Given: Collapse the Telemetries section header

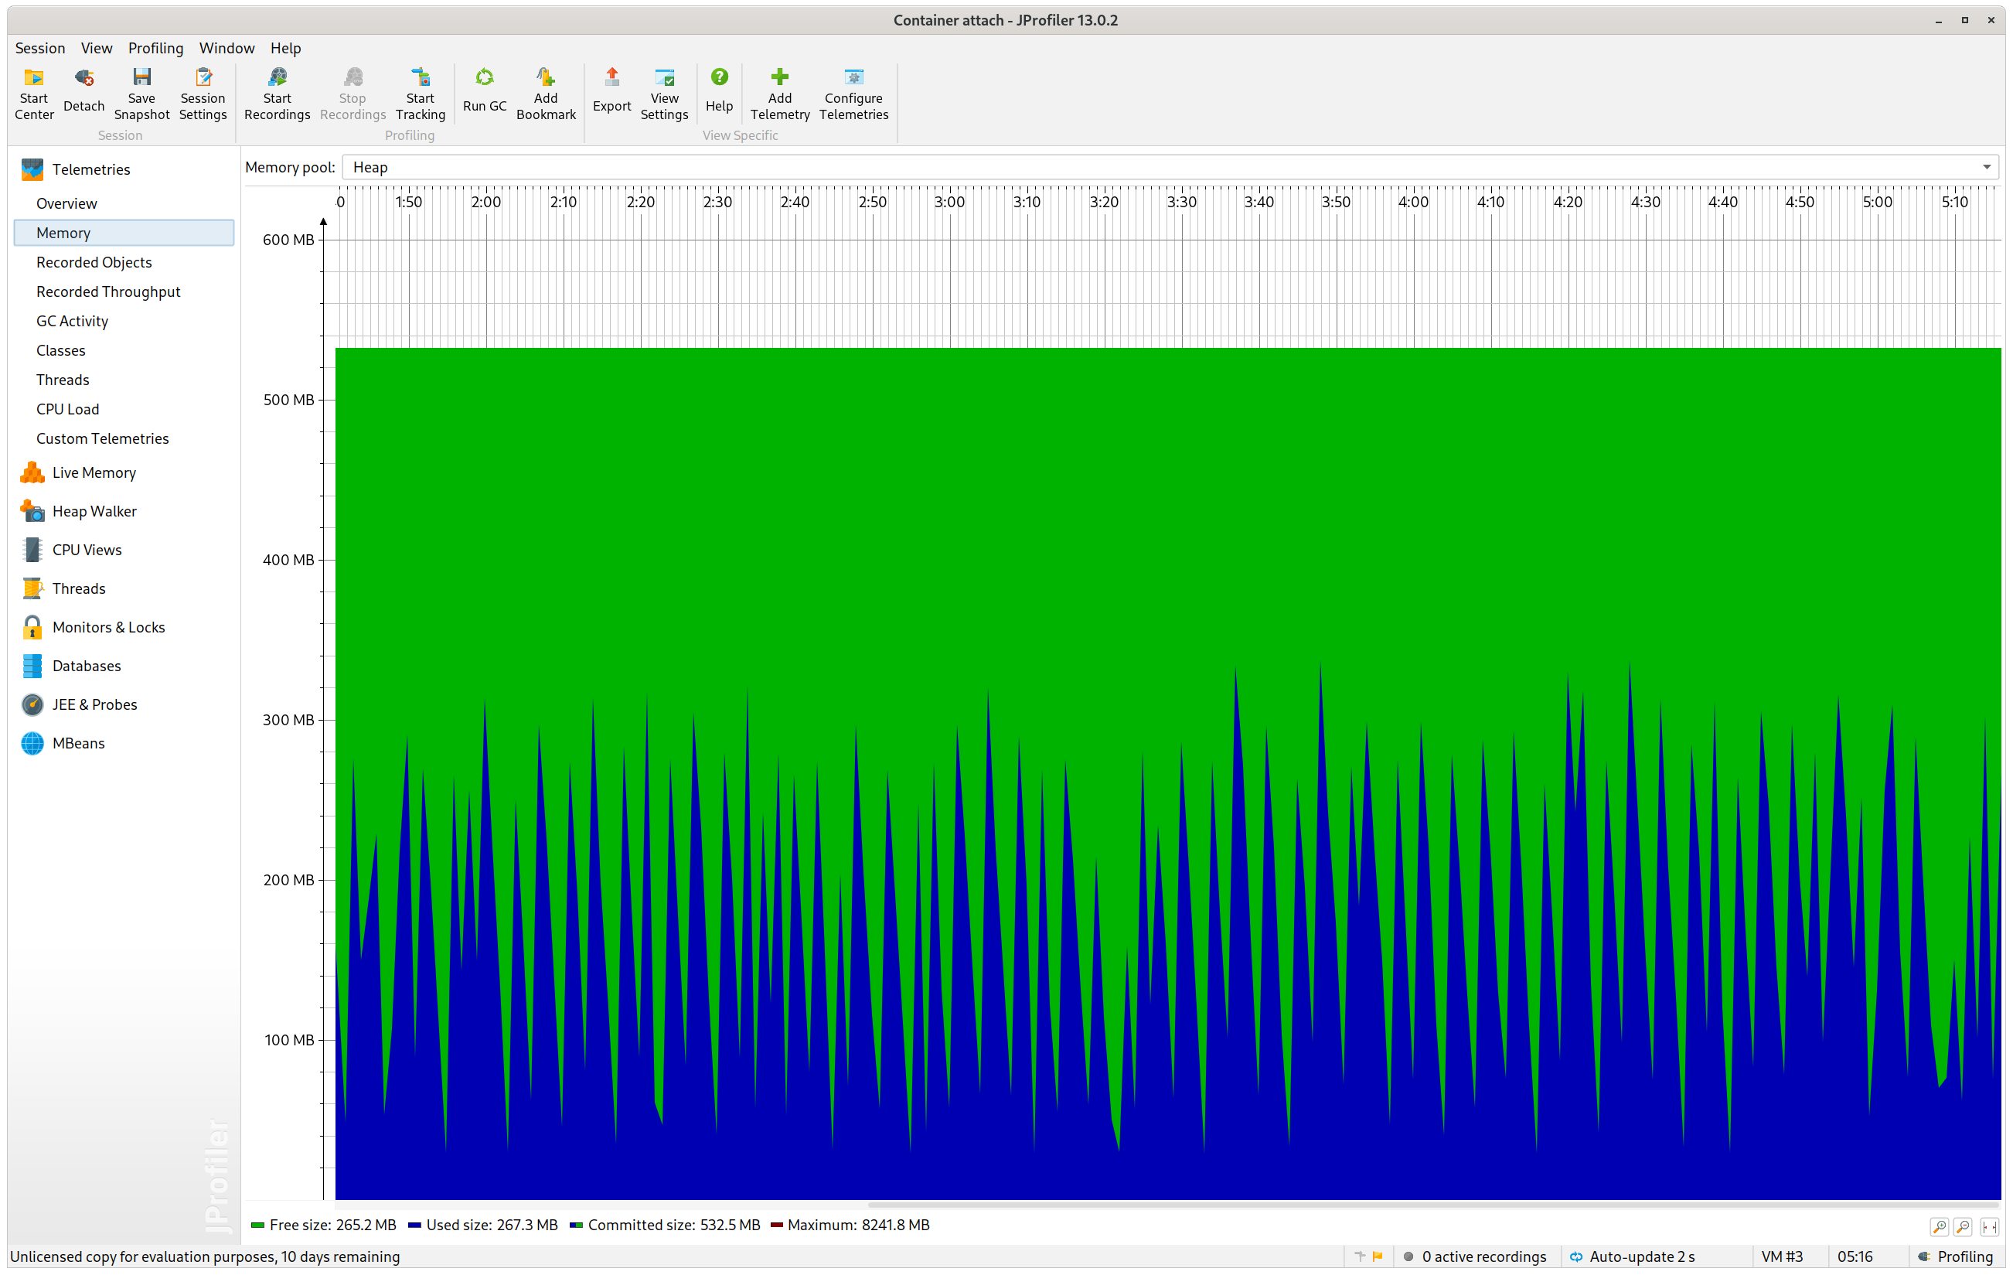Looking at the screenshot, I should coord(90,170).
